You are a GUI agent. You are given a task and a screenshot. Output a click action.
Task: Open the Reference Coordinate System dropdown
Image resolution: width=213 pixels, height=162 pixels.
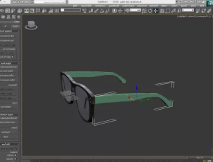(135, 10)
